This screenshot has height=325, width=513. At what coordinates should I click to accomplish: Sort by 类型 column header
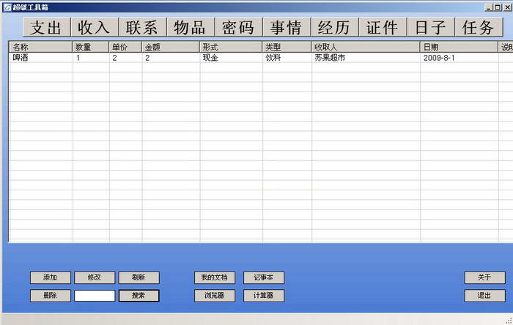point(287,47)
